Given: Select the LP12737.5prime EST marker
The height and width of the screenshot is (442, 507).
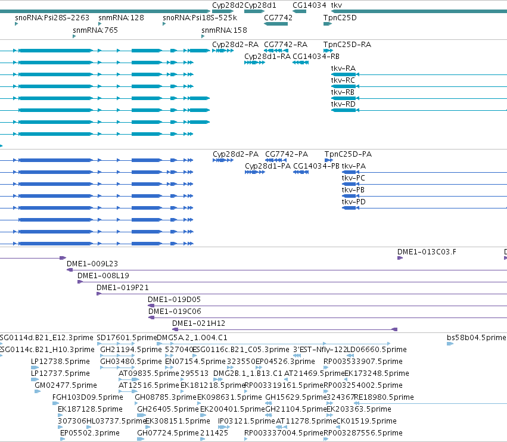Looking at the screenshot, I should pyautogui.click(x=35, y=379).
